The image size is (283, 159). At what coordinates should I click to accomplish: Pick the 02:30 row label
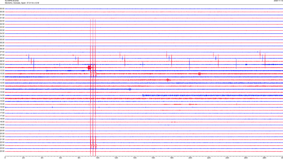(x=2, y=24)
